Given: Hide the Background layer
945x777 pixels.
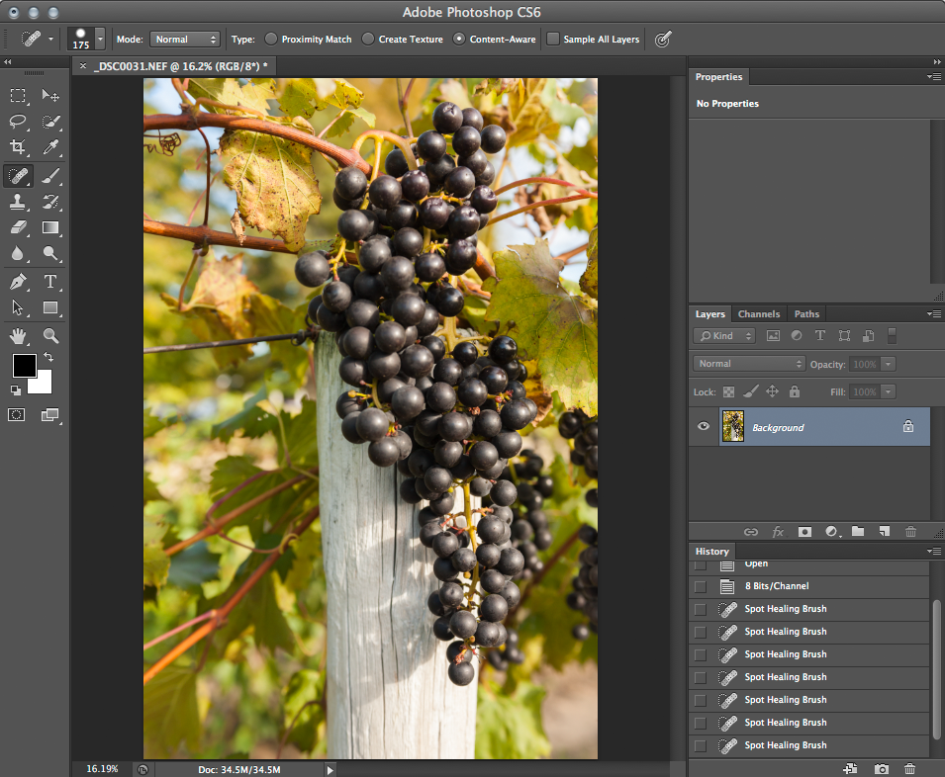Looking at the screenshot, I should tap(704, 426).
